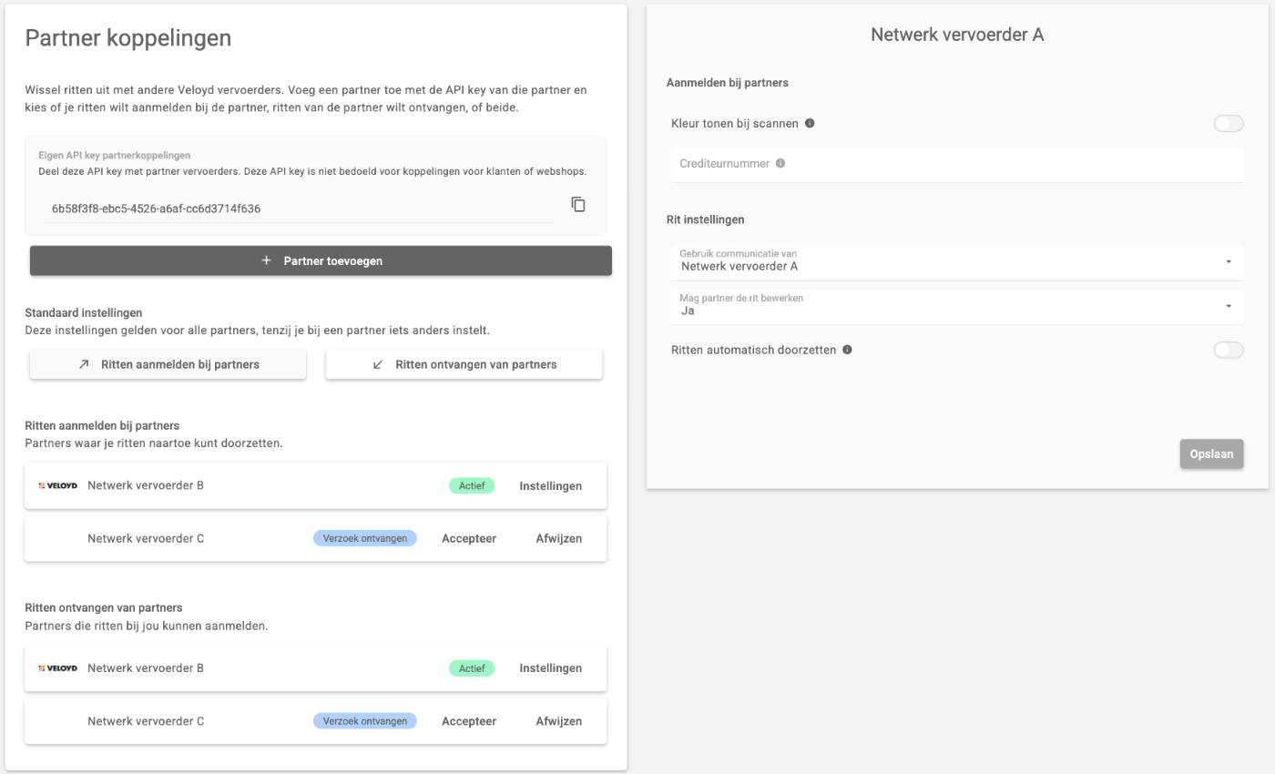Open Ritten aanmelden bij partners default settings

168,364
